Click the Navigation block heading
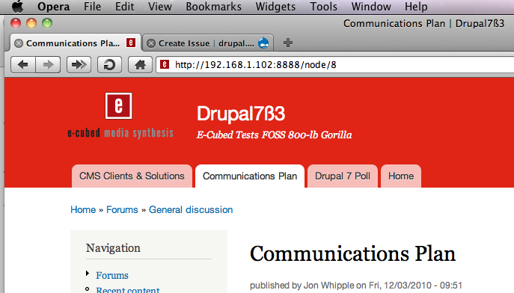This screenshot has height=293, width=514. (113, 248)
